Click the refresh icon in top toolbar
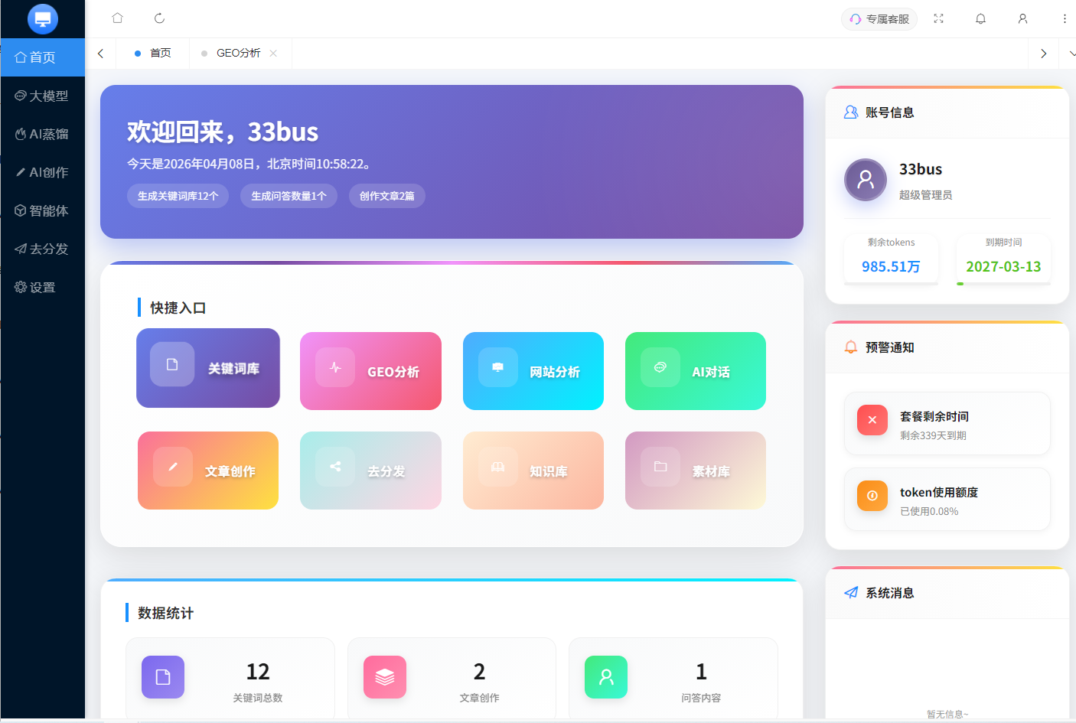This screenshot has width=1076, height=723. [159, 18]
